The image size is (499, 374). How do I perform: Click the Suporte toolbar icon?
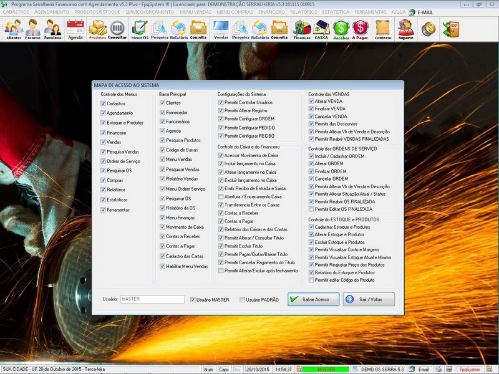coord(405,29)
